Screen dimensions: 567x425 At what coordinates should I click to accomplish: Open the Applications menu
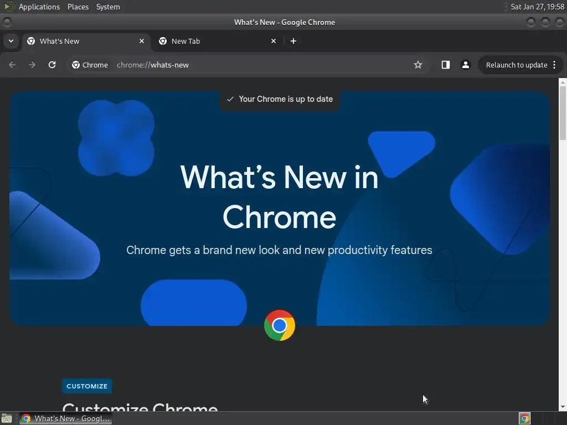[x=39, y=7]
